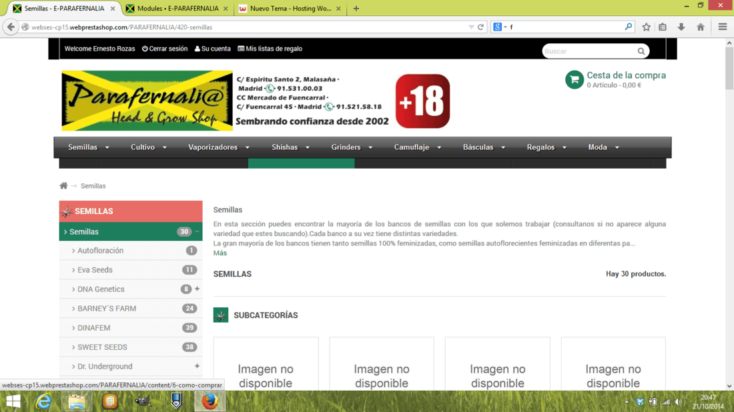
Task: Click the breadcrumb home icon
Action: 63,185
